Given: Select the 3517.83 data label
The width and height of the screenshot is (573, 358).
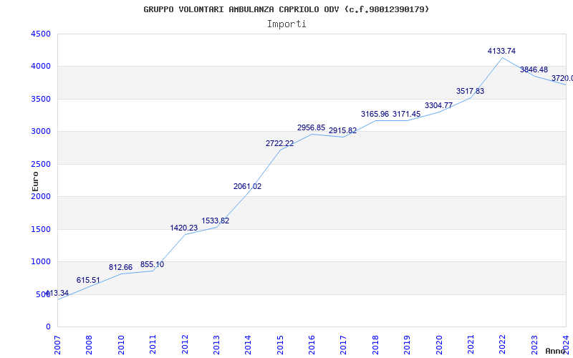Looking at the screenshot, I should (470, 92).
